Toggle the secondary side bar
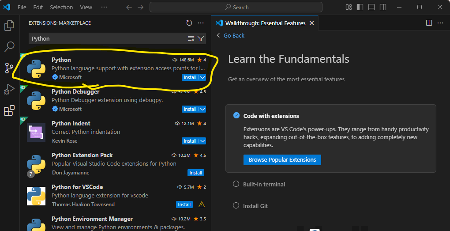 click(383, 7)
